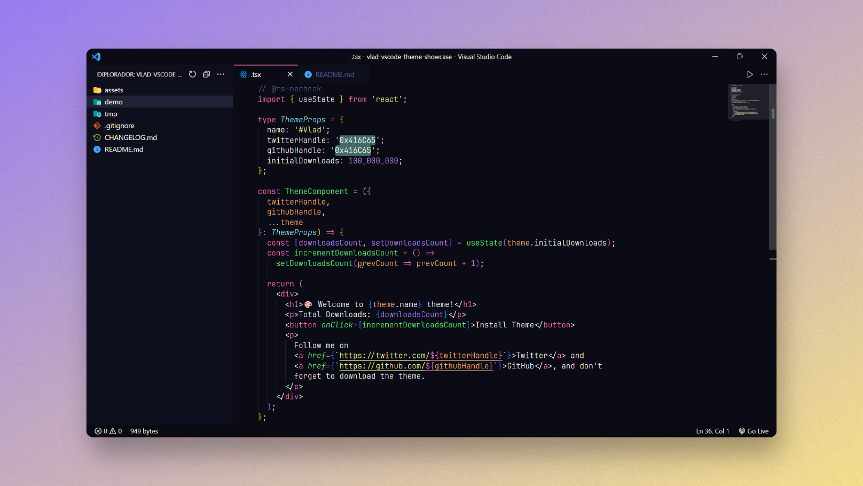Viewport: 863px width, 486px height.
Task: Click the VS Code logo icon
Action: pyautogui.click(x=96, y=57)
